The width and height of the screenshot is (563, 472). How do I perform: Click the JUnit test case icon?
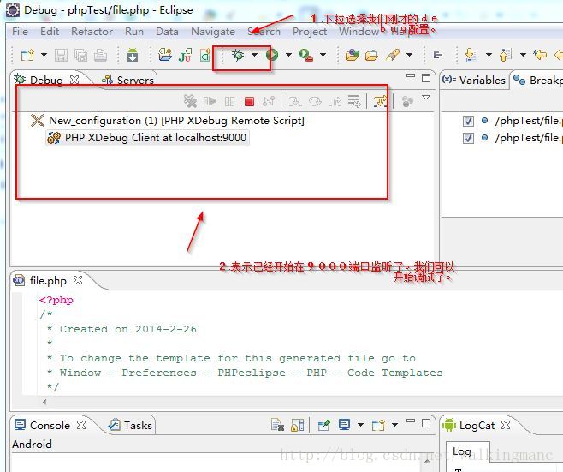coord(185,55)
